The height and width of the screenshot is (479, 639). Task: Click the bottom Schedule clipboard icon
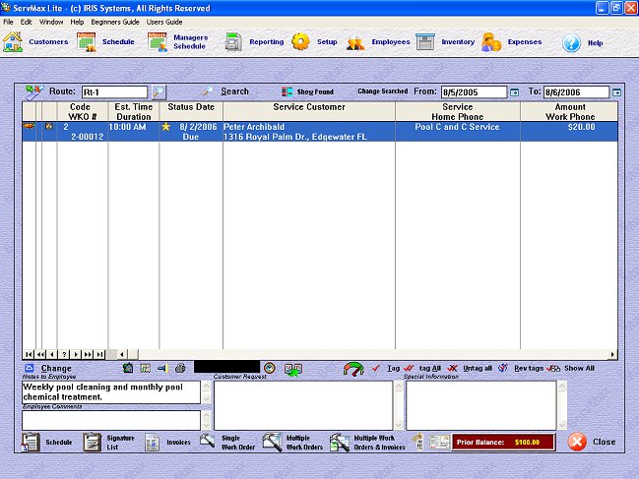coord(31,442)
